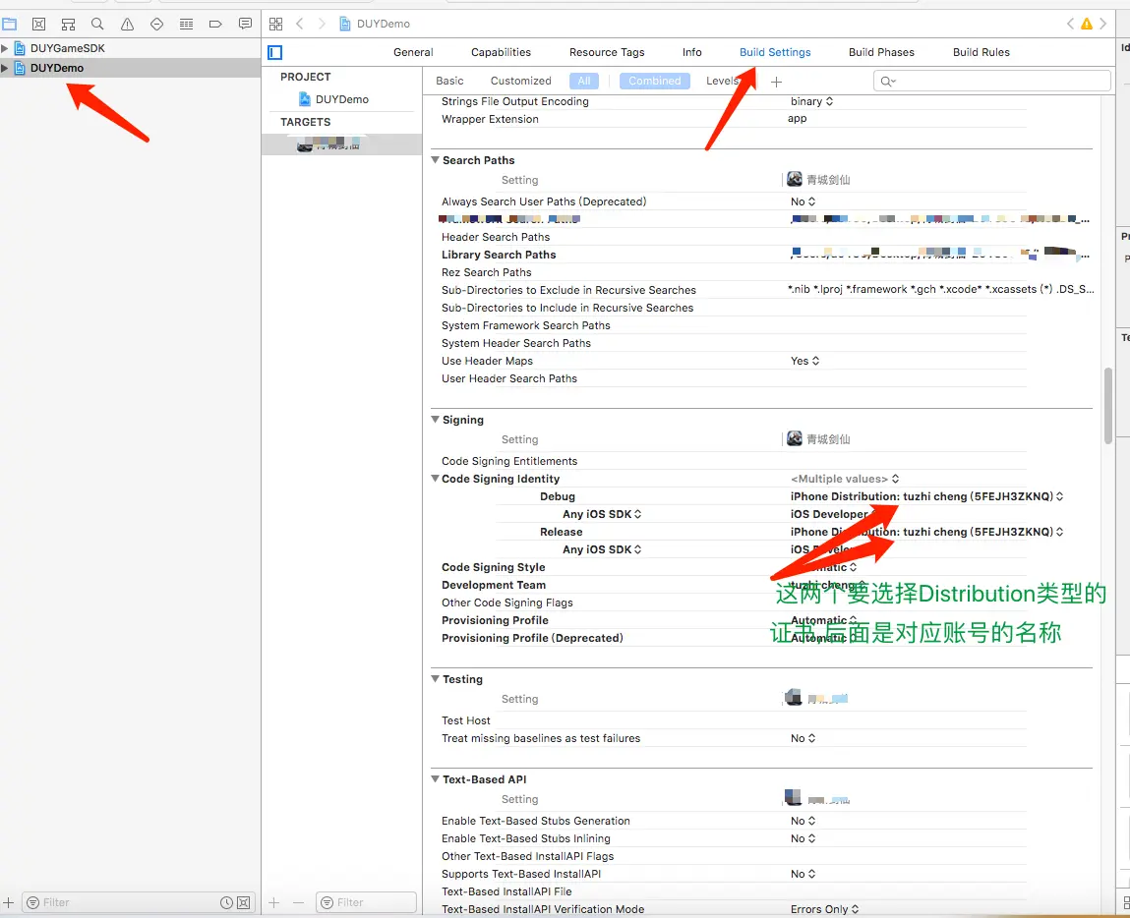Open the Find navigator magnifier icon
This screenshot has height=918, width=1130.
click(x=97, y=24)
